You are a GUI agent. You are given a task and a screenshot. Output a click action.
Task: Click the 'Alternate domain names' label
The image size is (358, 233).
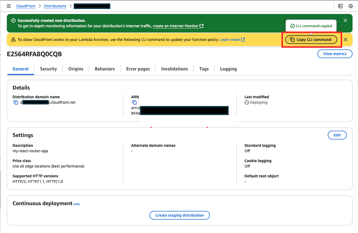[x=153, y=146]
